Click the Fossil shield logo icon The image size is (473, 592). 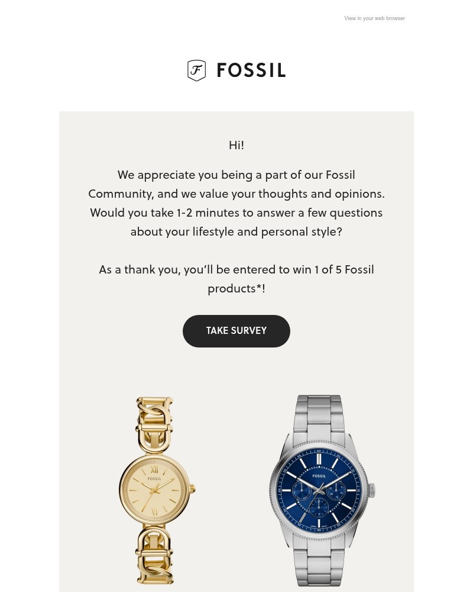196,70
